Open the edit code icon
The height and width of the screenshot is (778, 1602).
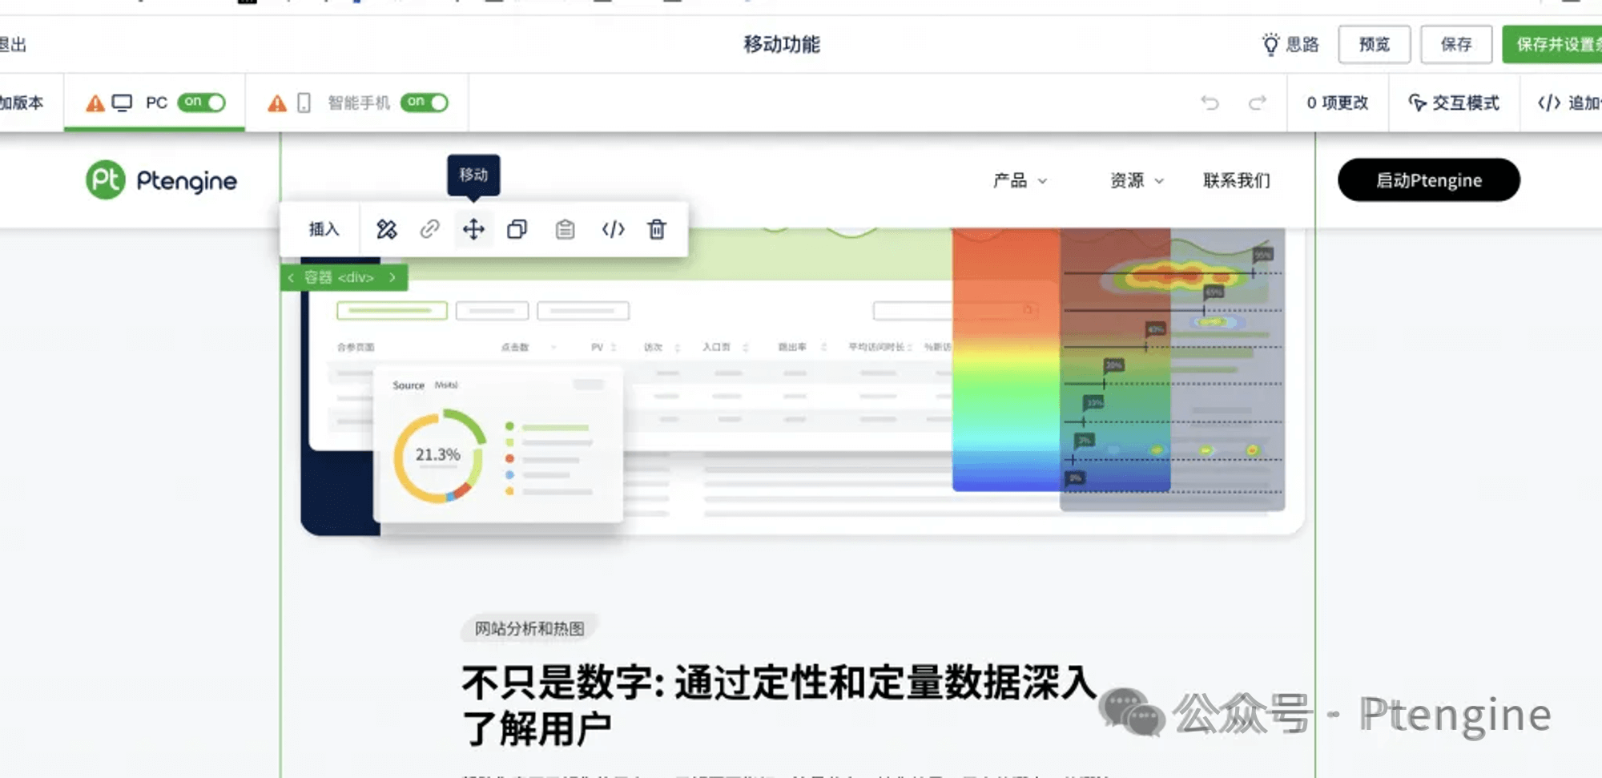coord(613,229)
